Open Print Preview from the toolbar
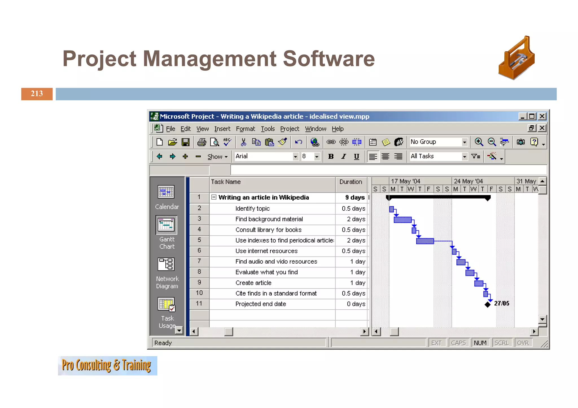 [214, 142]
